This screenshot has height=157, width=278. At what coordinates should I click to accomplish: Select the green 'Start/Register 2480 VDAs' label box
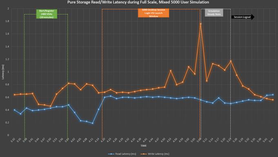47,14
